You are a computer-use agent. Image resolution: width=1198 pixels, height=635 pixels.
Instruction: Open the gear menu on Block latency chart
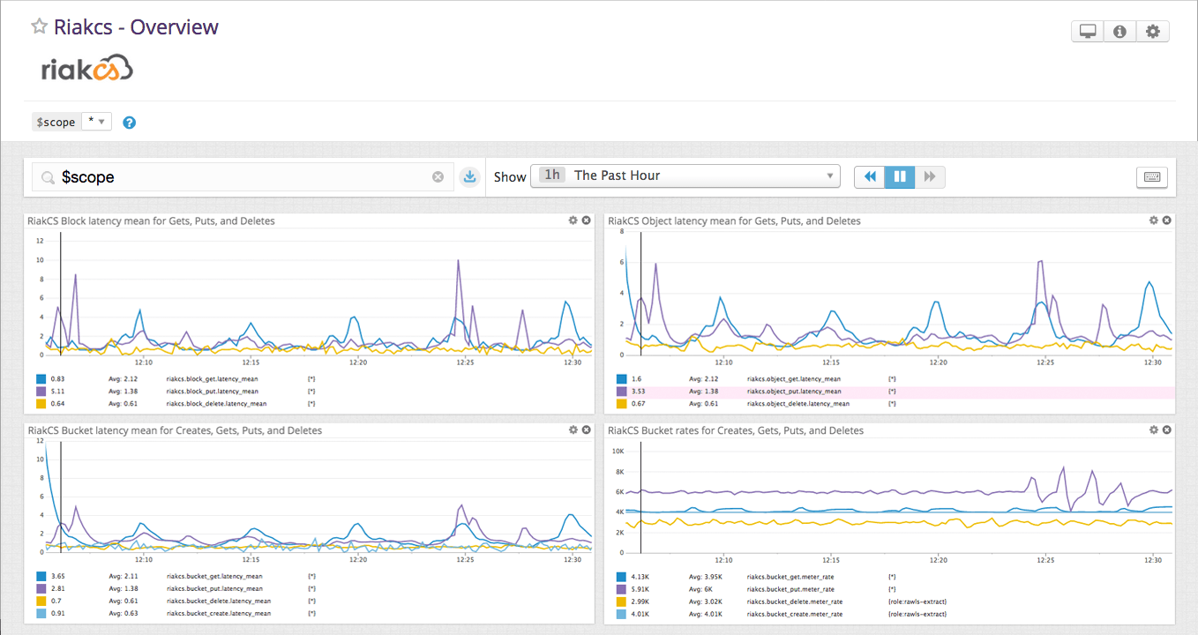[x=573, y=220]
